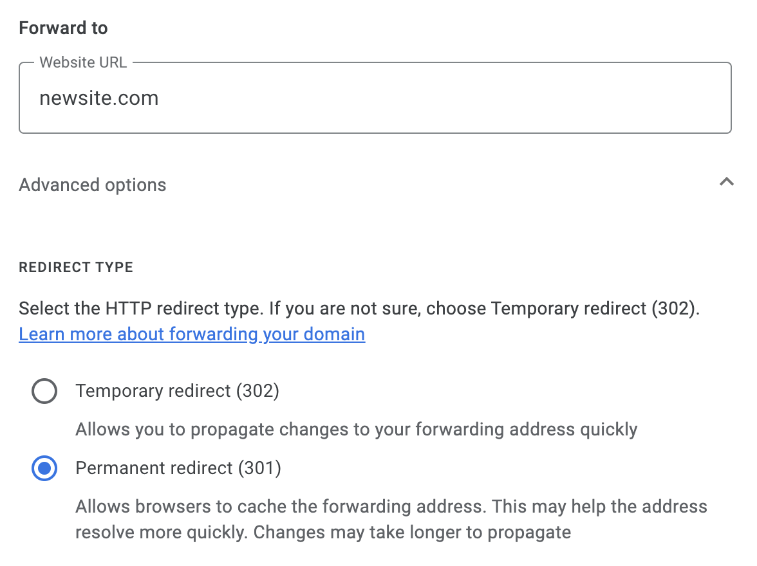Image resolution: width=757 pixels, height=566 pixels.
Task: Select the Temporary redirect (302) radio button
Action: coord(44,391)
